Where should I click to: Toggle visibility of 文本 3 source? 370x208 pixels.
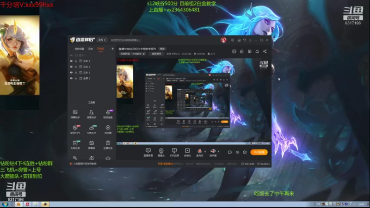click(x=71, y=61)
